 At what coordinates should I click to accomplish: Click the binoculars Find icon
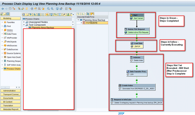[39, 15]
